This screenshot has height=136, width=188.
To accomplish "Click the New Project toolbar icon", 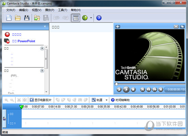I will (x=9, y=18).
